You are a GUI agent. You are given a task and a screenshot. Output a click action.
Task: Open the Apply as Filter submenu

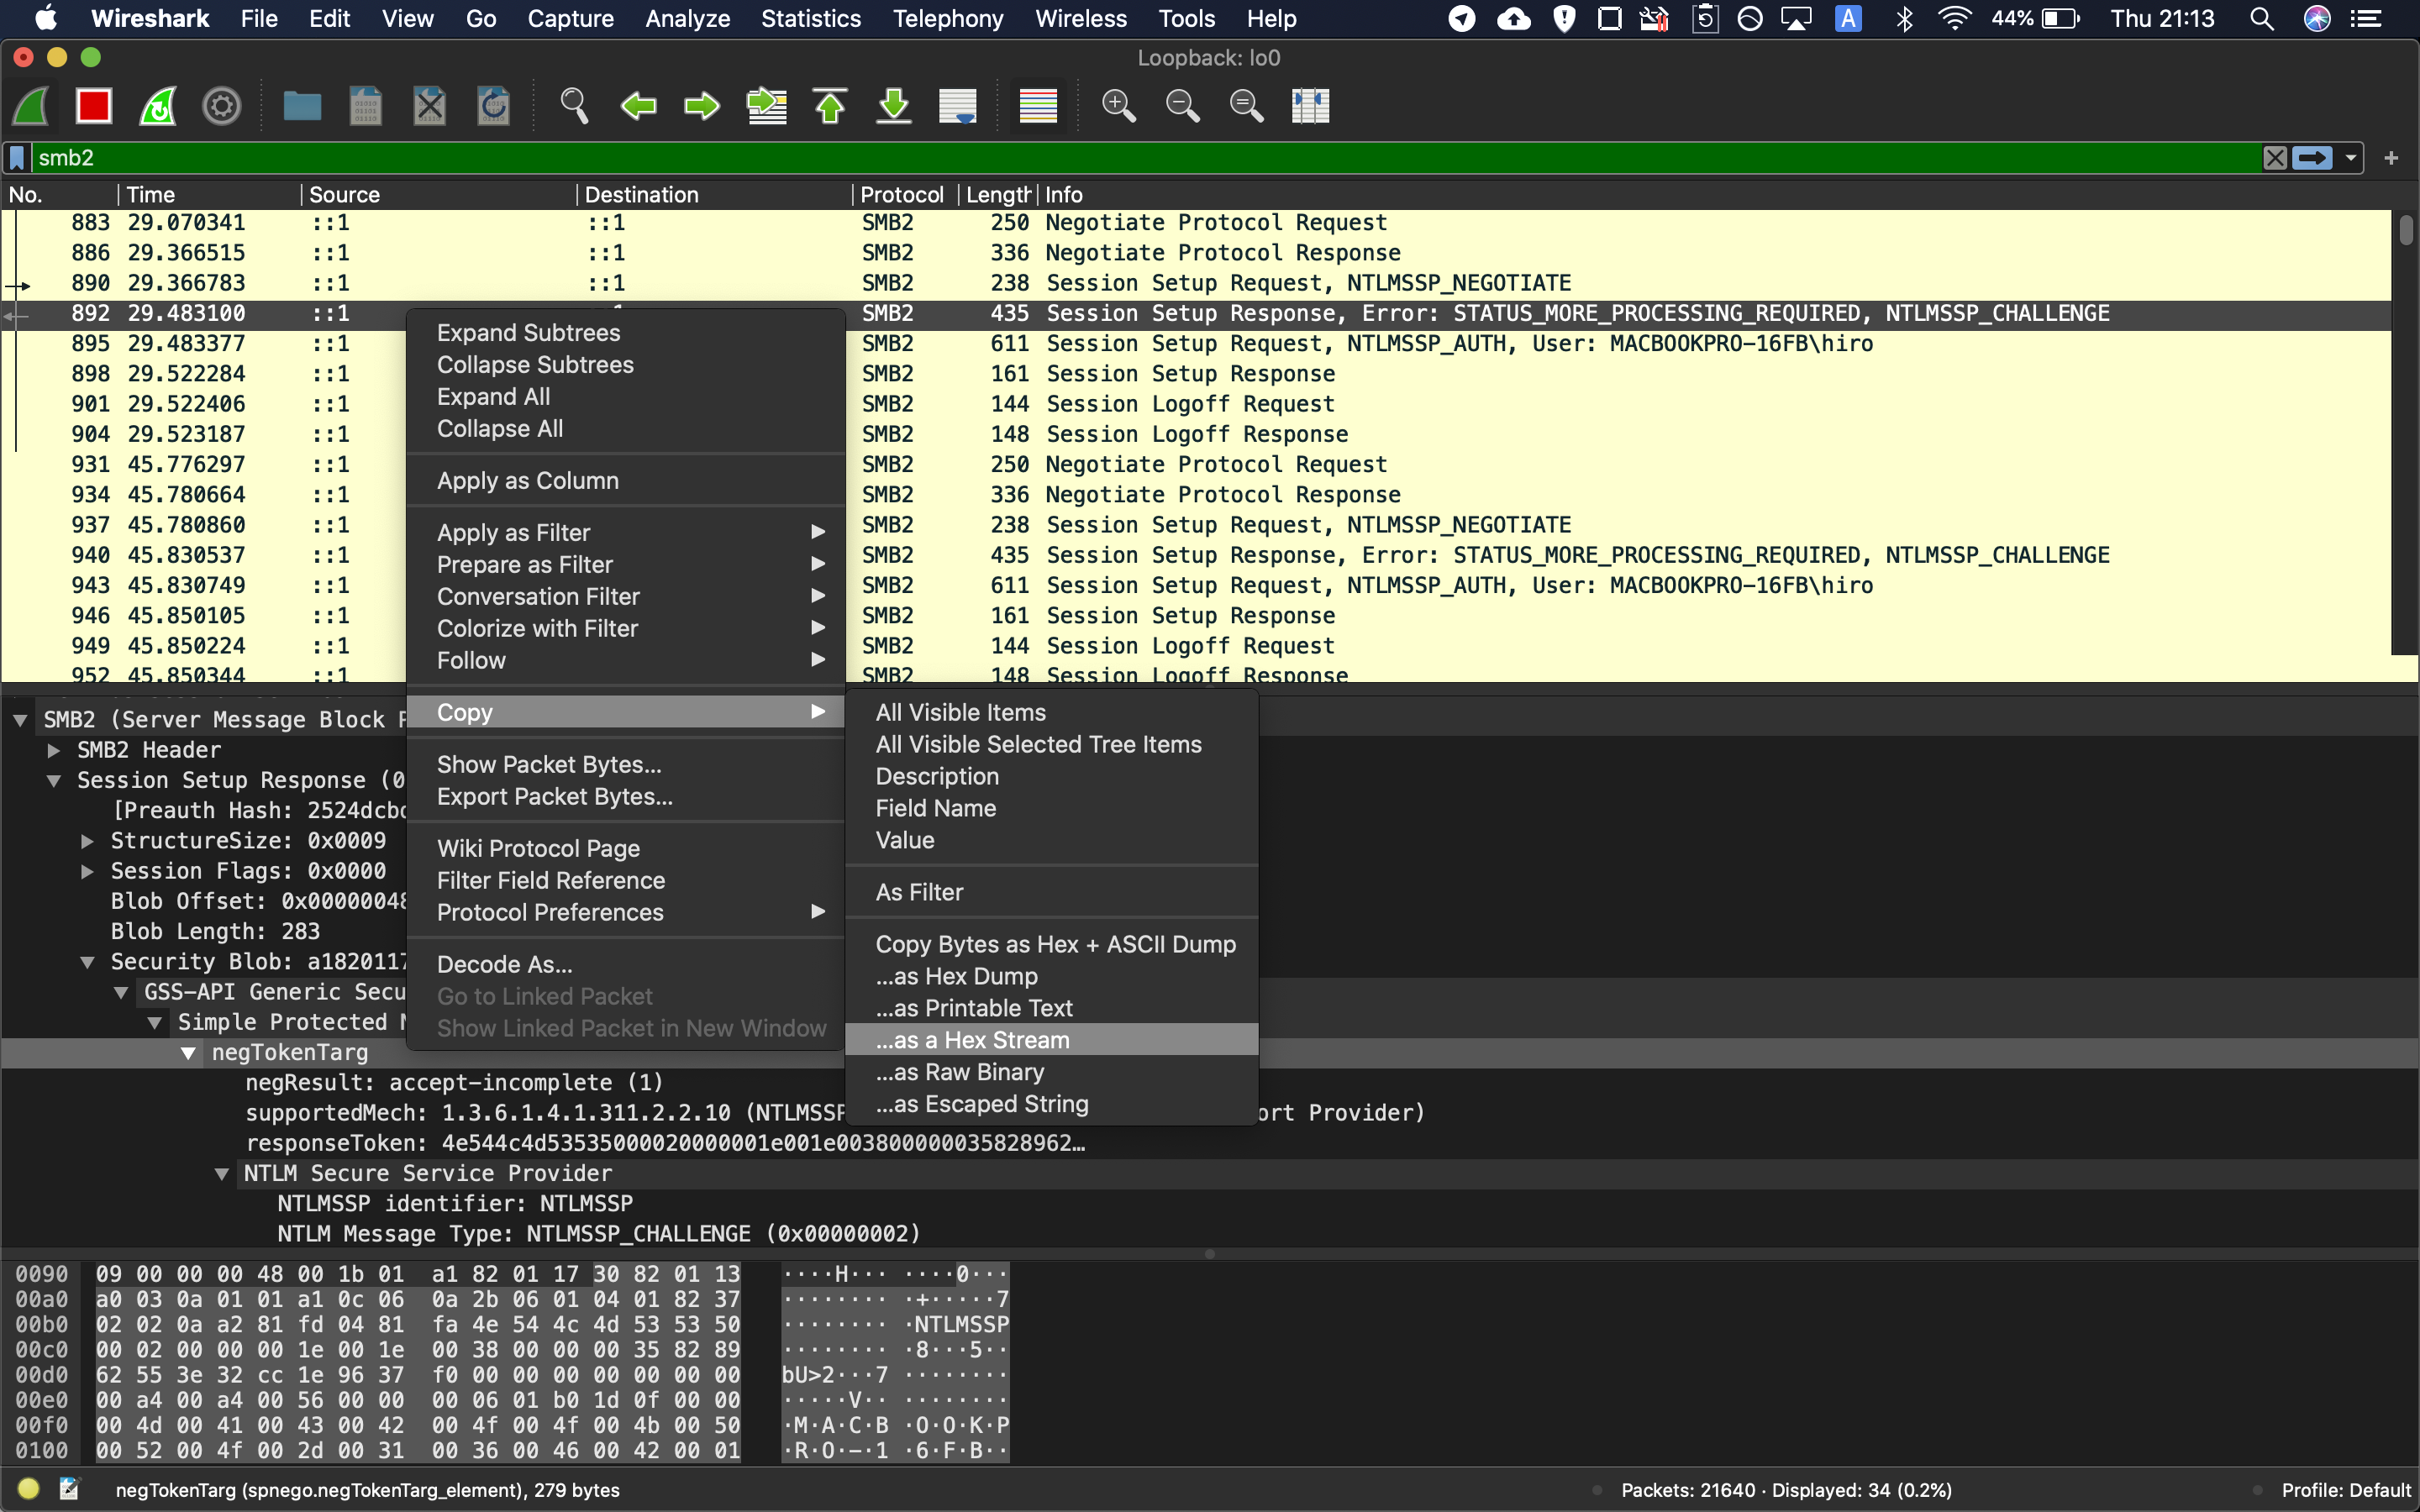(626, 533)
